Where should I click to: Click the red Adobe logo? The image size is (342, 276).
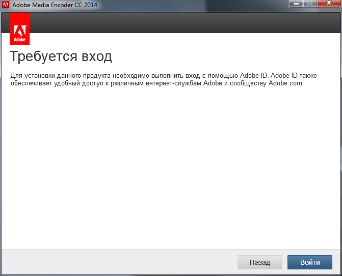(x=20, y=29)
